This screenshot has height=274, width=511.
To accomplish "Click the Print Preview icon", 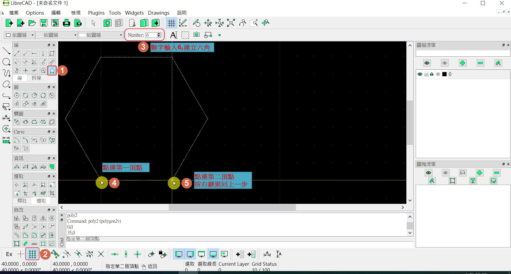I will coord(78,23).
